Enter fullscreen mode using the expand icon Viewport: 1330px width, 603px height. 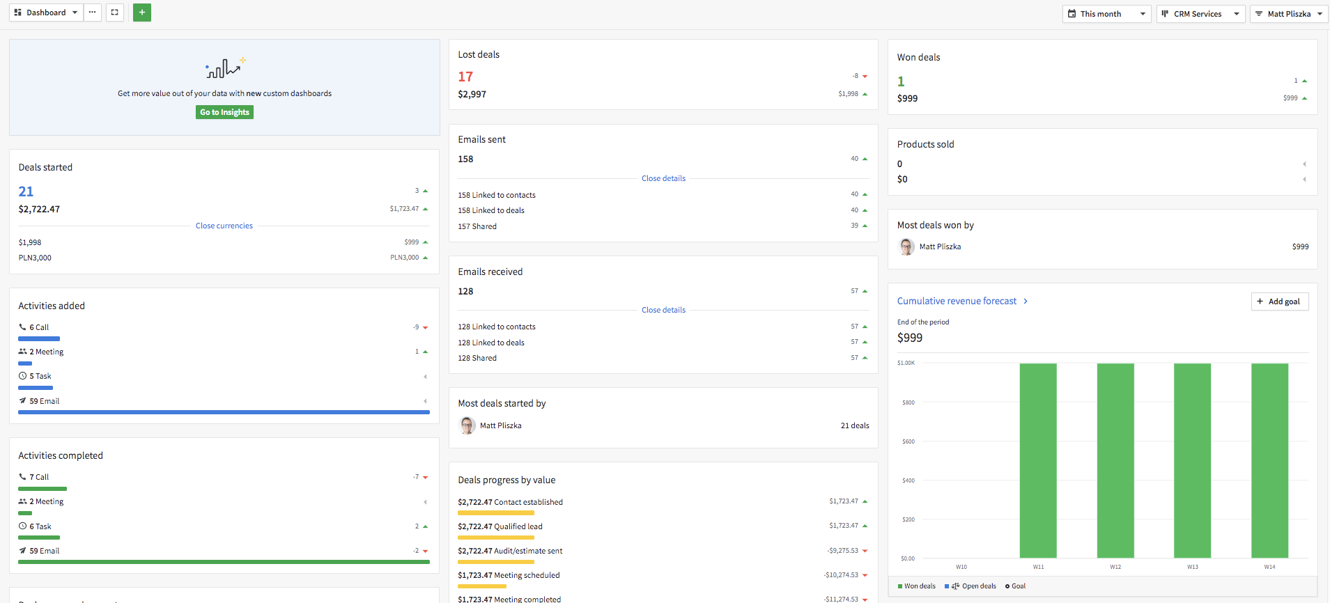click(x=115, y=13)
